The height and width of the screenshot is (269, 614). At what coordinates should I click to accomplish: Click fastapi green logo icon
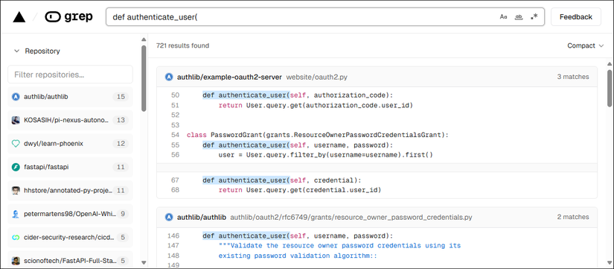coord(16,167)
